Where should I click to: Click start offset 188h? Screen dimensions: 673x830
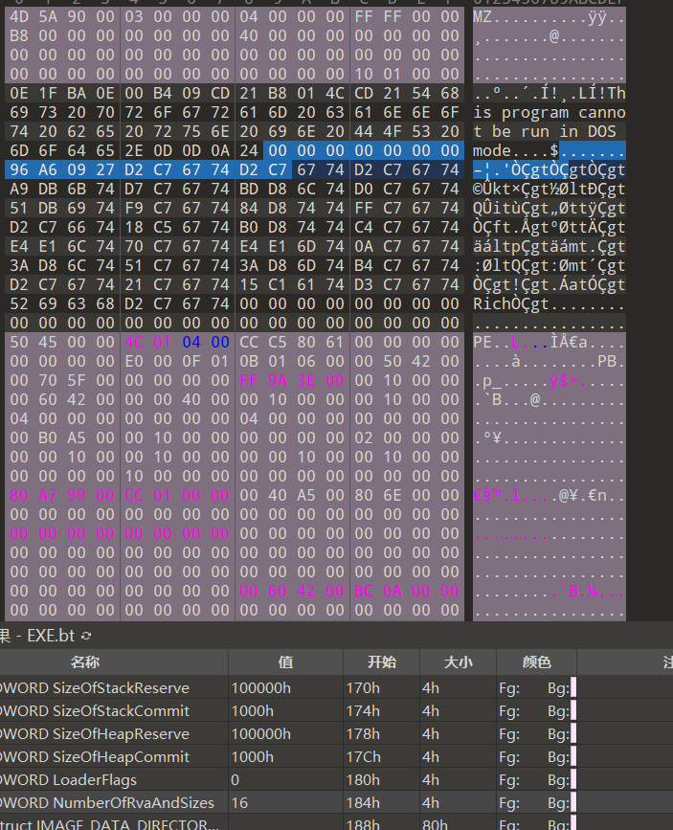363,824
